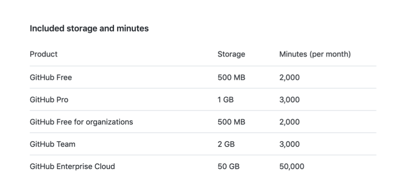Click the 50,000 minutes value
409x185 pixels.
point(291,167)
